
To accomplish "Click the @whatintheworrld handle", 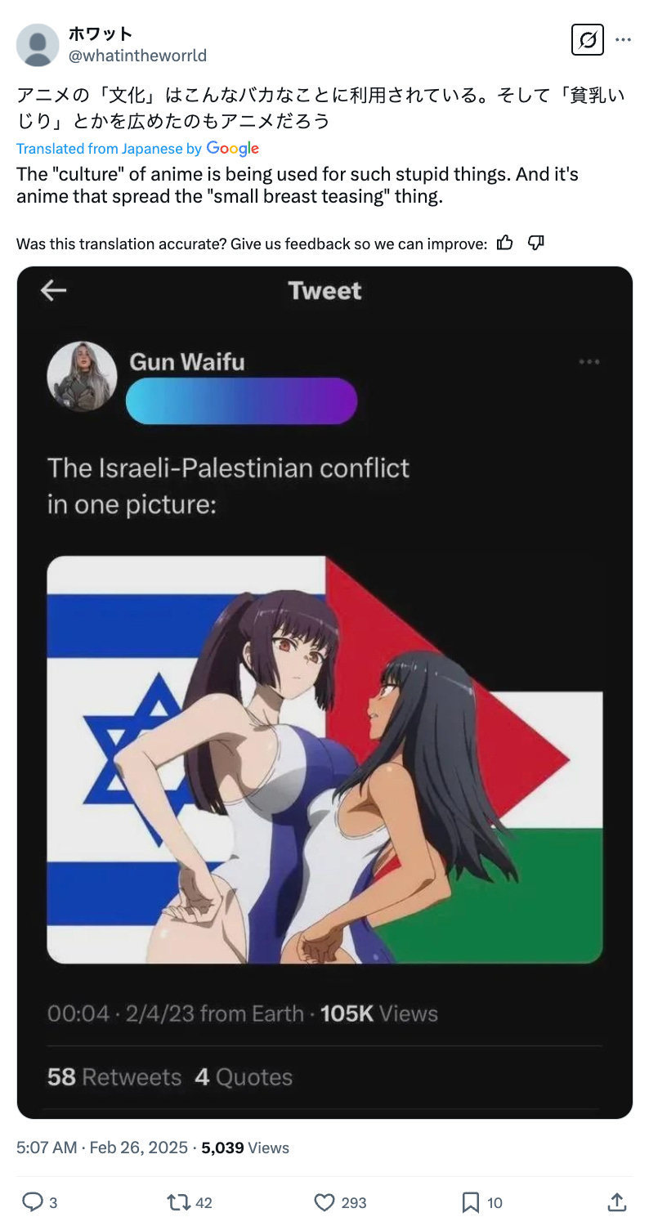I will [x=137, y=56].
